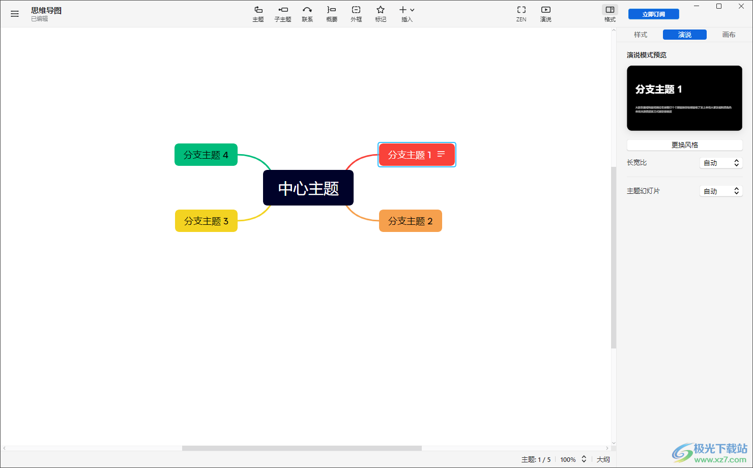Switch to the 样式 tab

click(x=641, y=35)
